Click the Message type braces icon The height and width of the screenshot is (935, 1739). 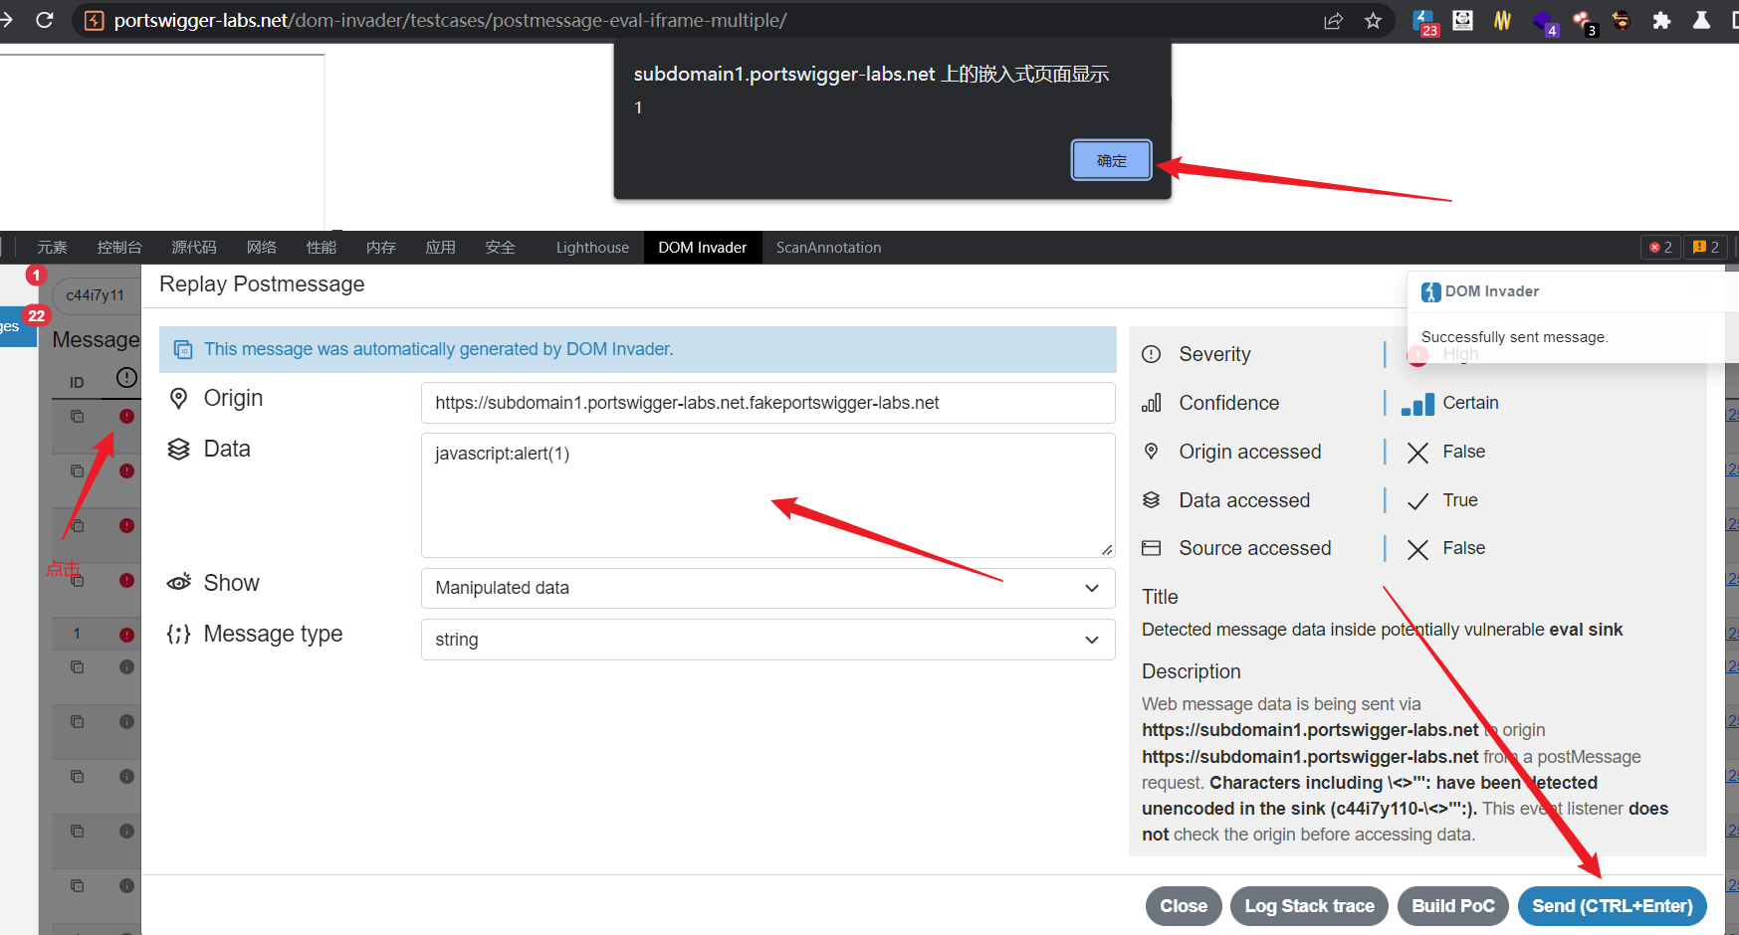[x=178, y=635]
